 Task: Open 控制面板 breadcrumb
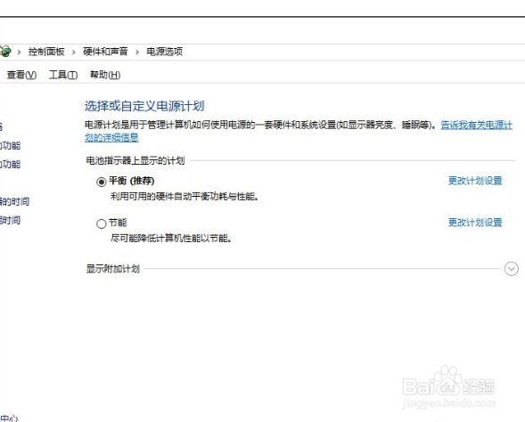(46, 52)
